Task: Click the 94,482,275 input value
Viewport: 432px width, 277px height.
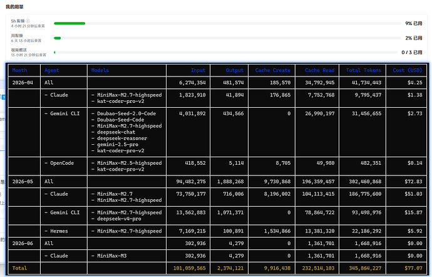Action: click(191, 182)
